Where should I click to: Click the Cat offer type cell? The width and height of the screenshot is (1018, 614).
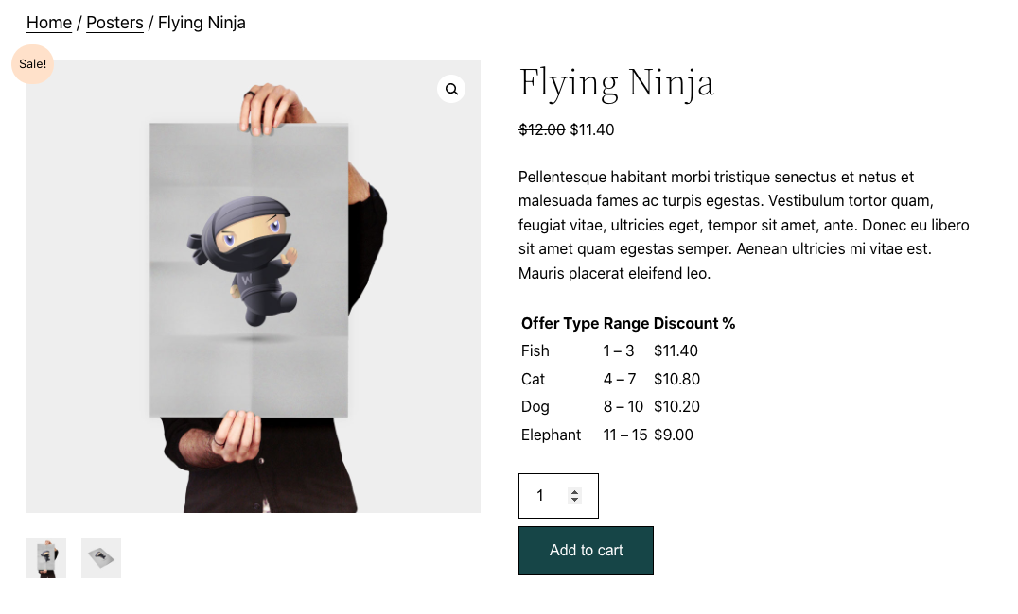[x=534, y=380]
